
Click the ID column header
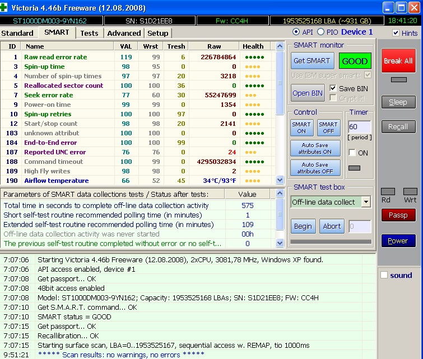[x=11, y=46]
